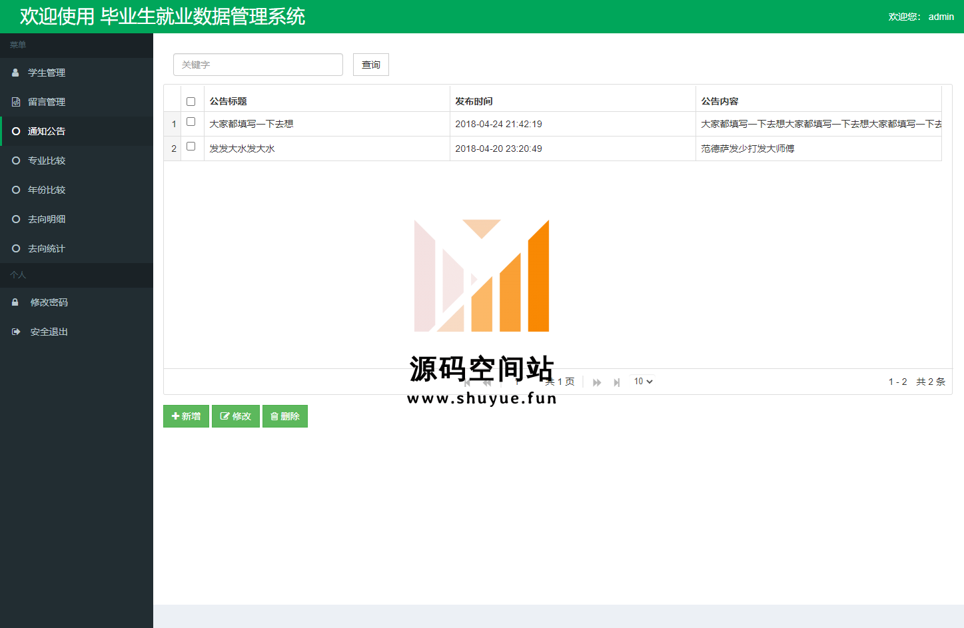Click the date cell 2018-04-20 23:20:49
Screen dimensions: 964x628
572,149
